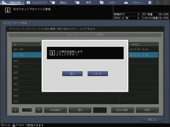This screenshot has width=170, height=127.
Task: Open the 機械状態 machine status tab
Action: click(x=12, y=2)
